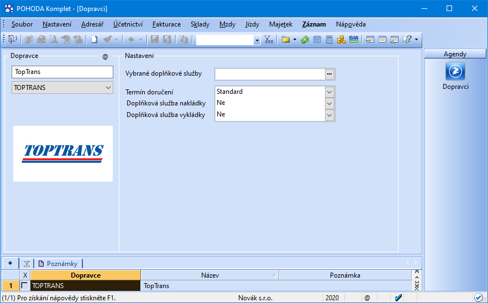488x303 pixels.
Task: Click the gold coins icon
Action: [342, 40]
